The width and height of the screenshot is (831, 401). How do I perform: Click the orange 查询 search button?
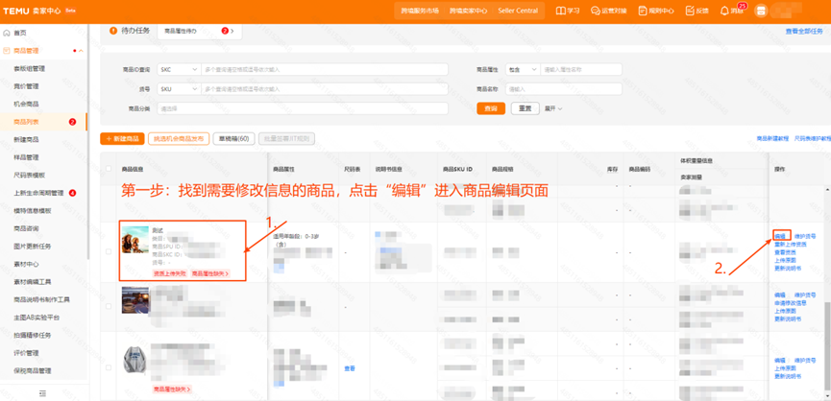coord(491,108)
